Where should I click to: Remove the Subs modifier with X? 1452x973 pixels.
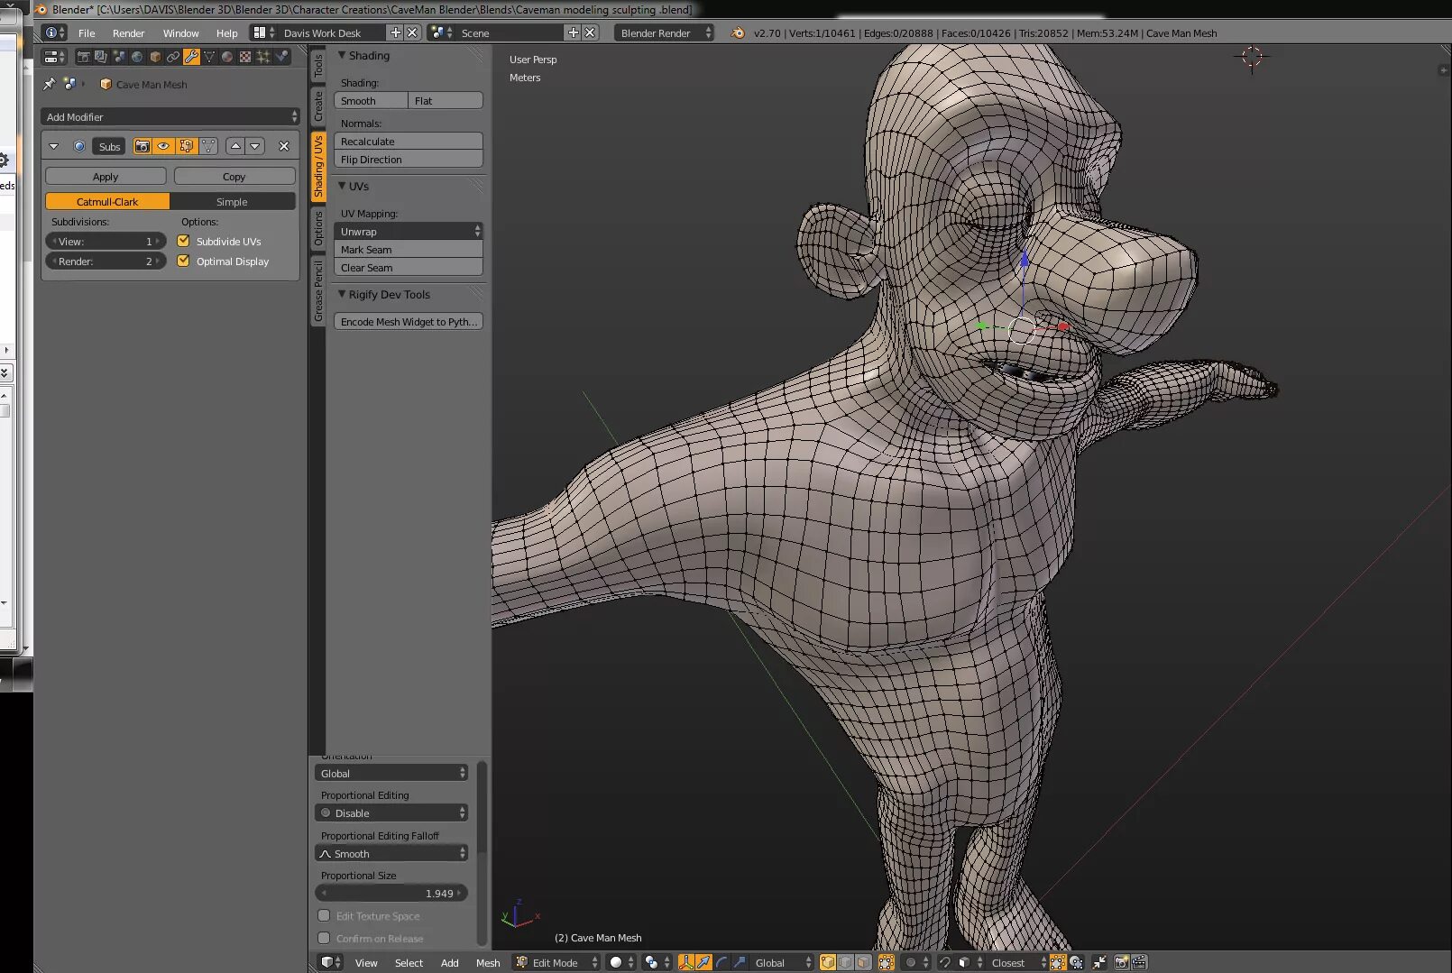(283, 146)
